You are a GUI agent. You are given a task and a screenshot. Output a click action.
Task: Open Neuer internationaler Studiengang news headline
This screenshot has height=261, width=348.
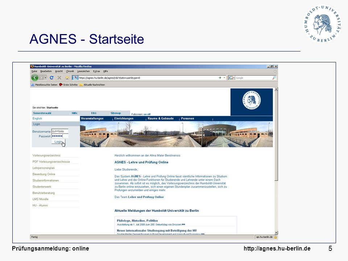tap(157, 231)
